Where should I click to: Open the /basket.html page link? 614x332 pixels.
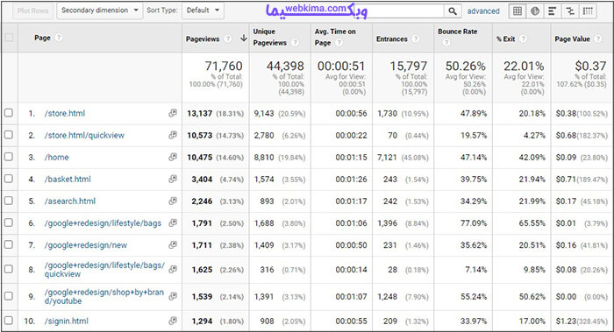(x=68, y=179)
